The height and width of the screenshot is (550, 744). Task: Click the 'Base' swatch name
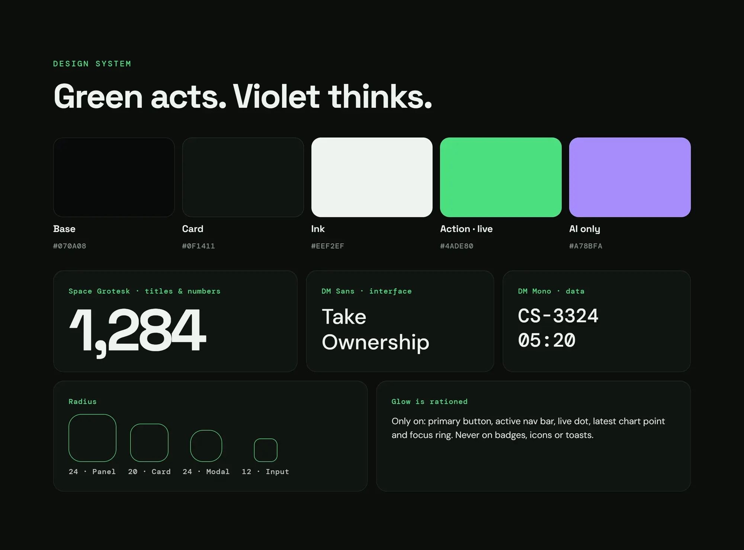[64, 229]
